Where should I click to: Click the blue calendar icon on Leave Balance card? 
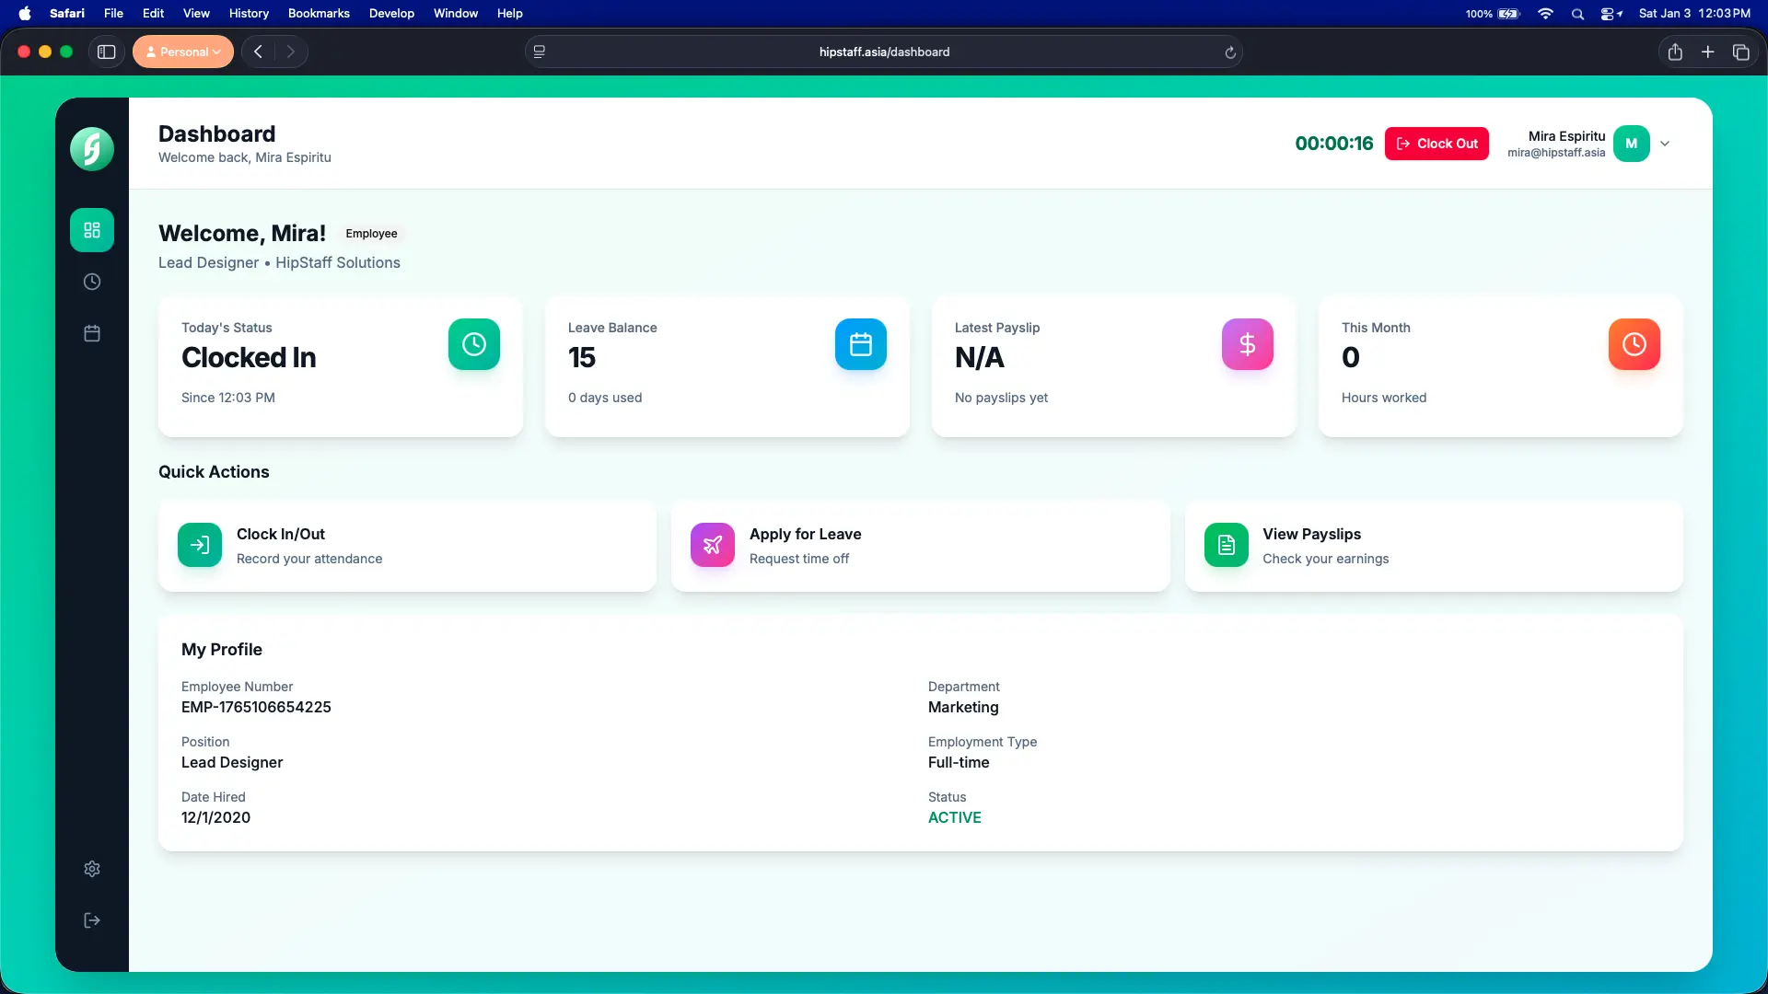pyautogui.click(x=861, y=344)
